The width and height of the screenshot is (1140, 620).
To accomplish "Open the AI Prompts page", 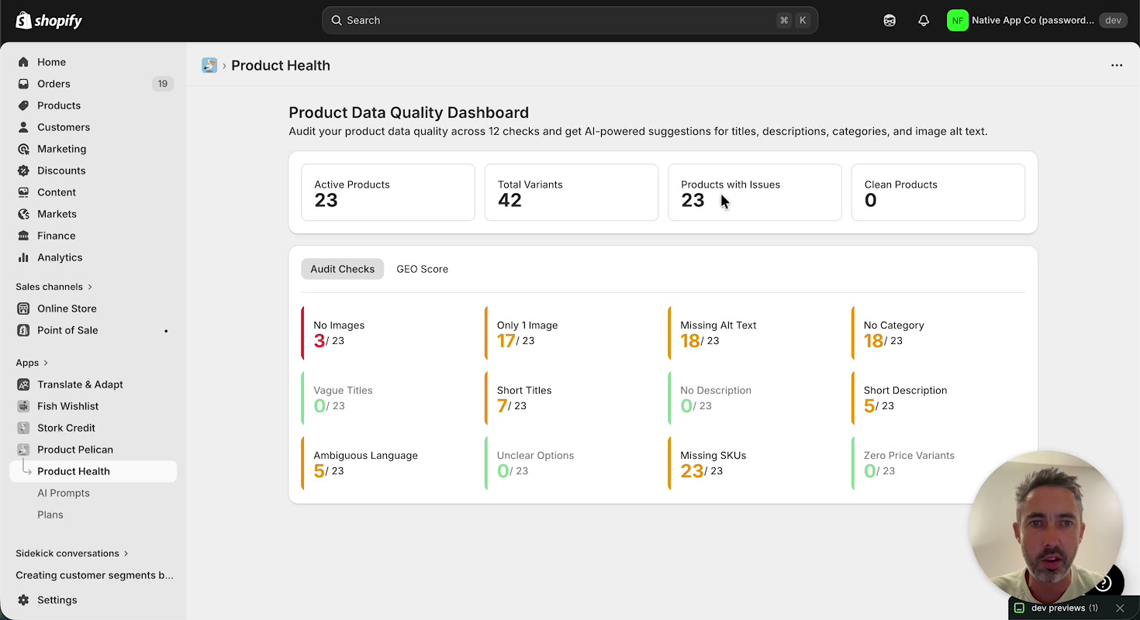I will click(x=64, y=493).
